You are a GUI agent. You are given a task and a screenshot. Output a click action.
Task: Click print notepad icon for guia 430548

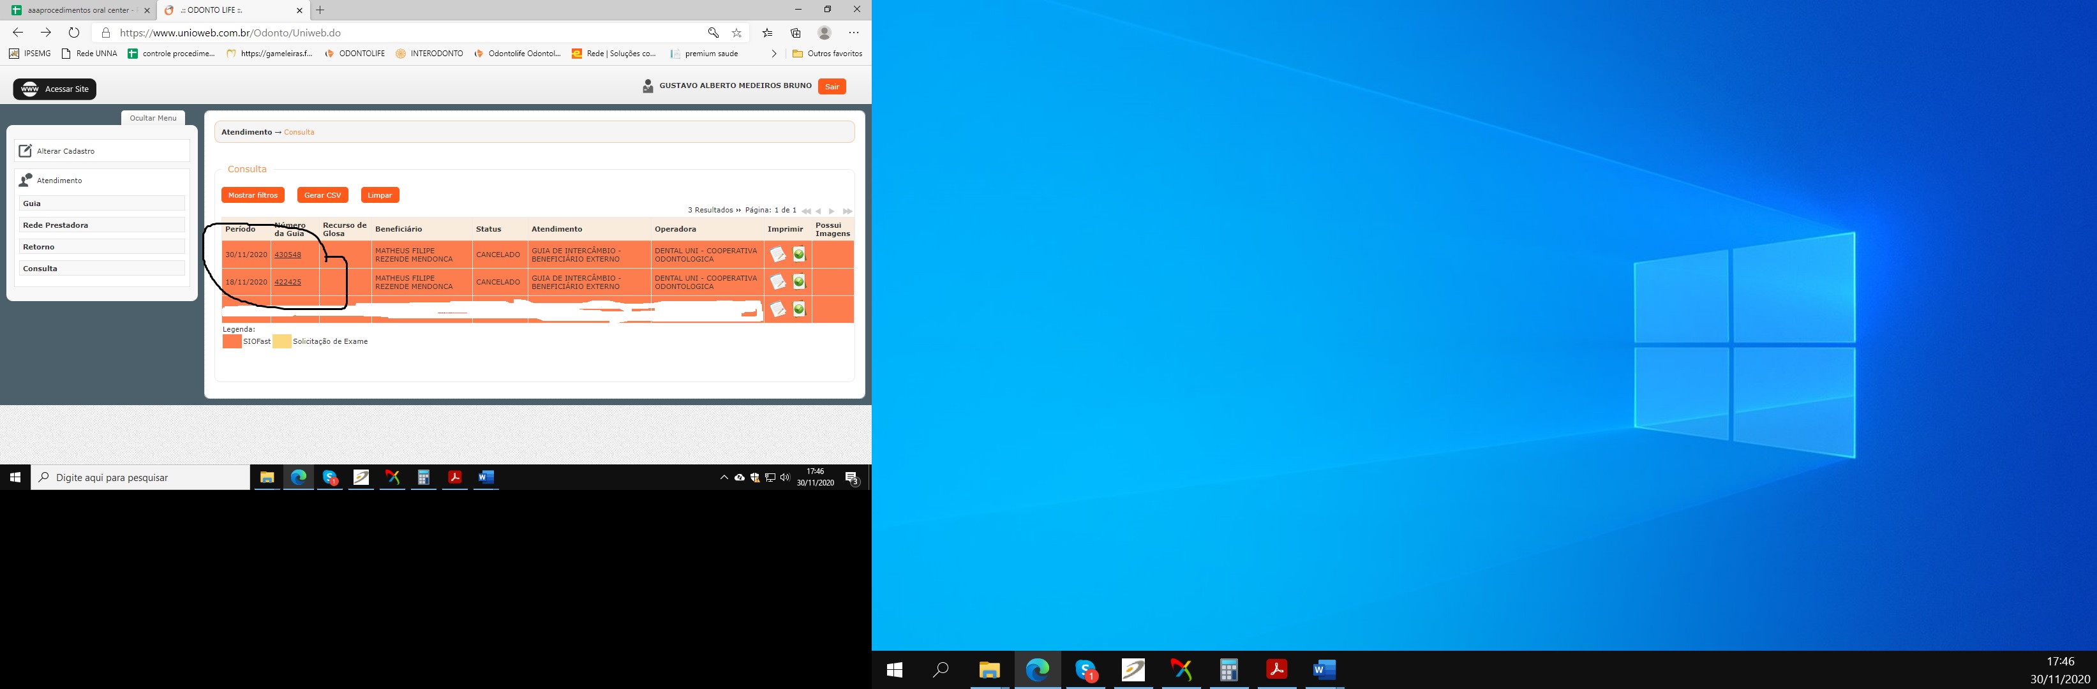point(777,255)
